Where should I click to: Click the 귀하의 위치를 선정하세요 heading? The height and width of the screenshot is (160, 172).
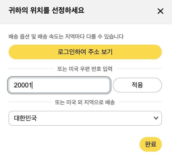[46, 11]
